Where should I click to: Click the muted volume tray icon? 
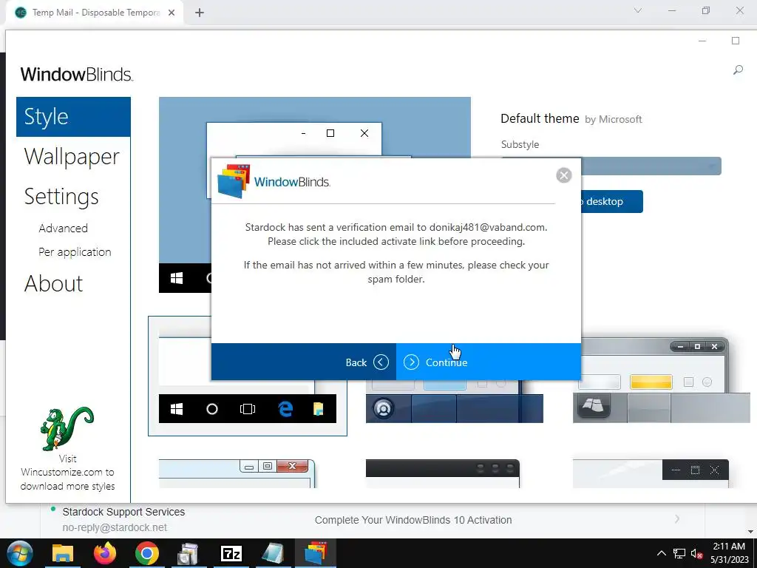696,553
